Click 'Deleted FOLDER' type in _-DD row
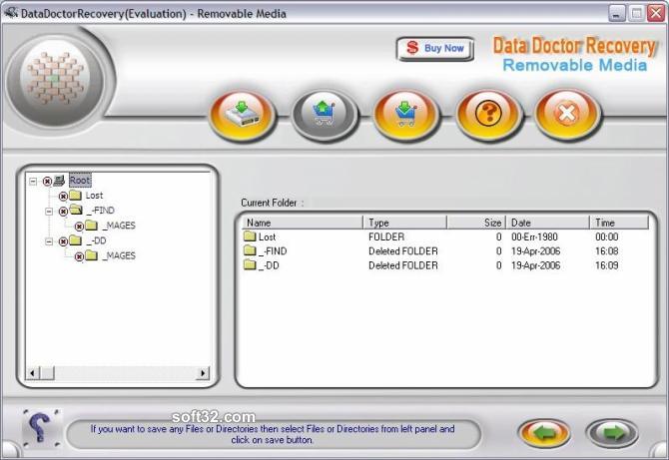Viewport: 669px width, 460px height. [403, 265]
